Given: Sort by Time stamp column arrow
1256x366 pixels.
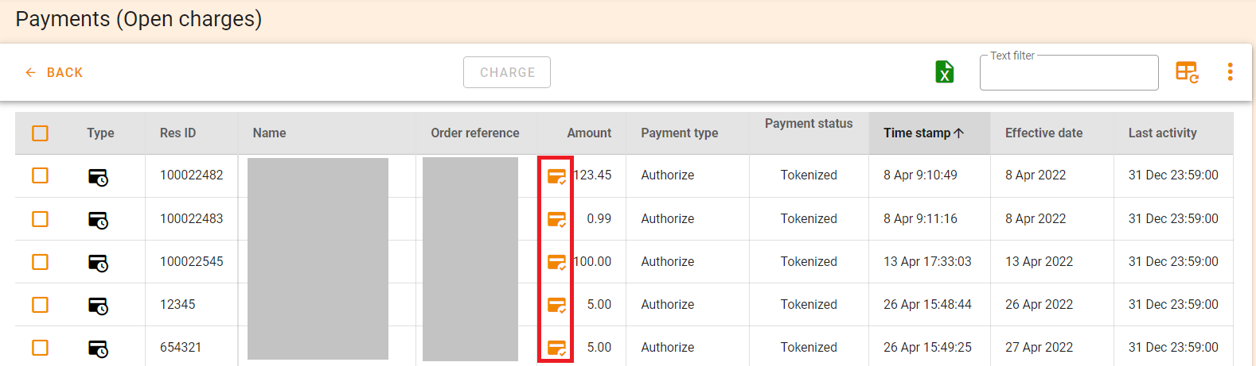Looking at the screenshot, I should [958, 133].
